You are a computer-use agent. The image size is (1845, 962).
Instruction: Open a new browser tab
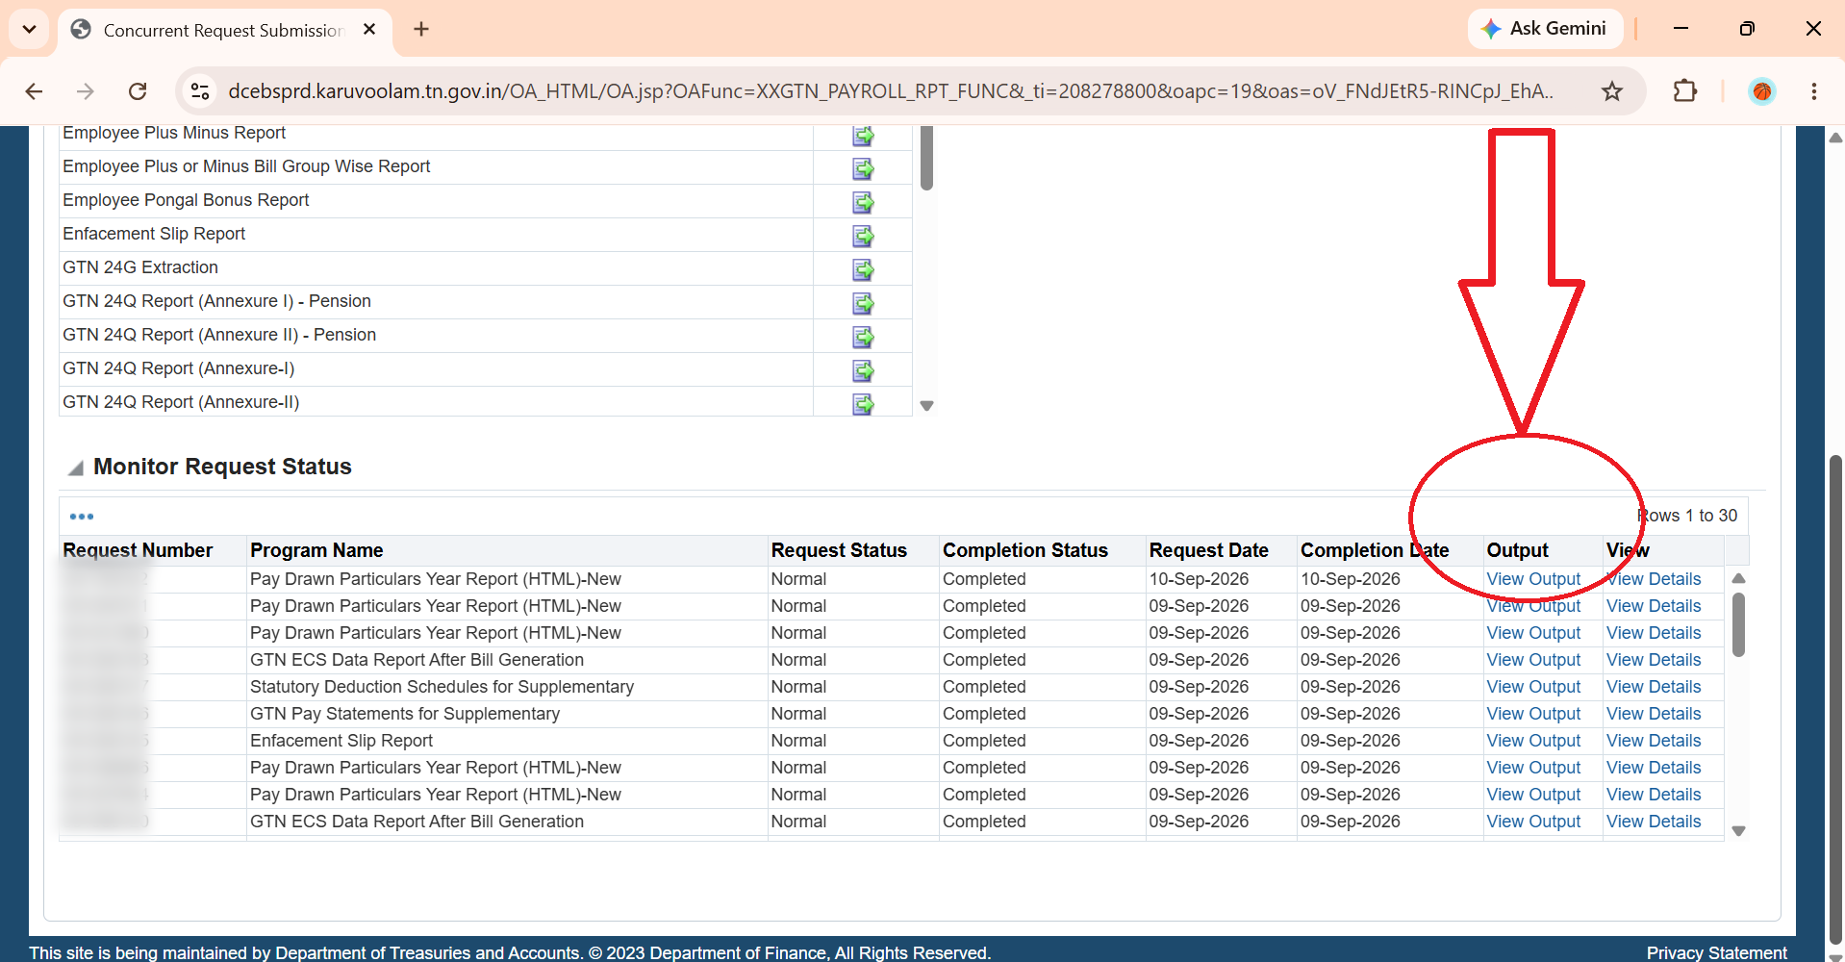[x=421, y=29]
